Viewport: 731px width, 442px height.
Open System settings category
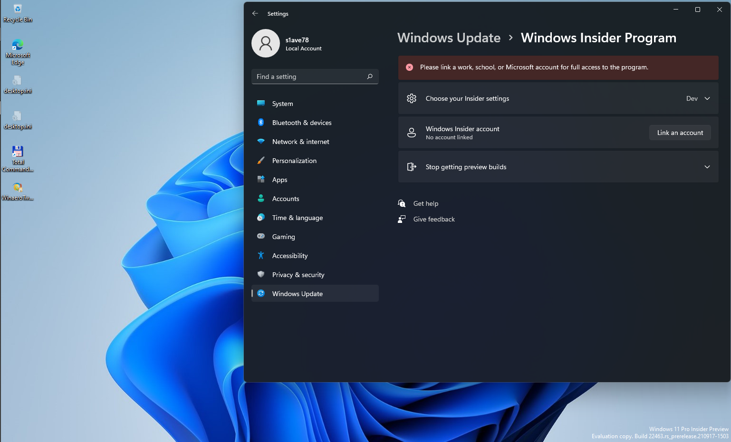(x=315, y=103)
